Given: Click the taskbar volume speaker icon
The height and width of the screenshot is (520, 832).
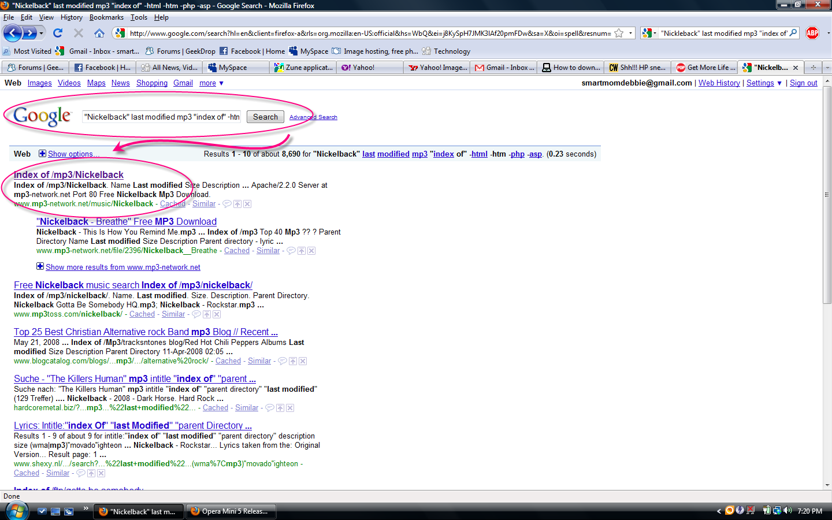Looking at the screenshot, I should point(788,511).
